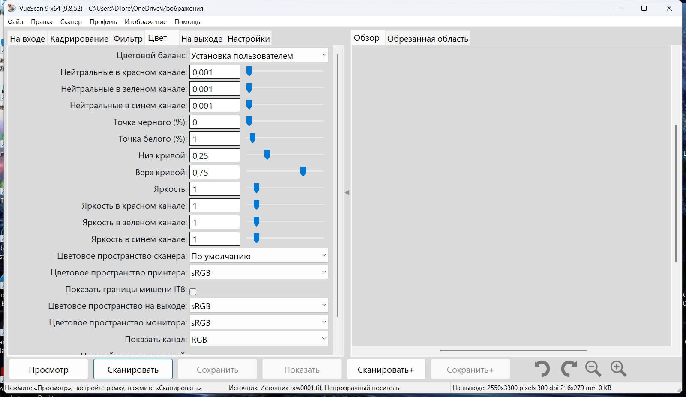Start scanning with the Сканировать button
The width and height of the screenshot is (686, 397).
click(133, 369)
